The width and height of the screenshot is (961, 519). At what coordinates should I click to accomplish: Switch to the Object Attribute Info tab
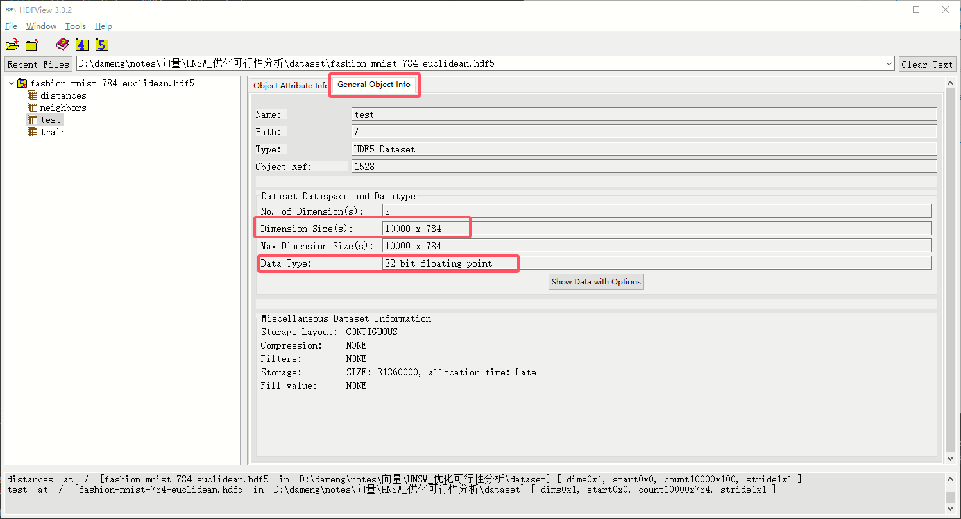290,86
